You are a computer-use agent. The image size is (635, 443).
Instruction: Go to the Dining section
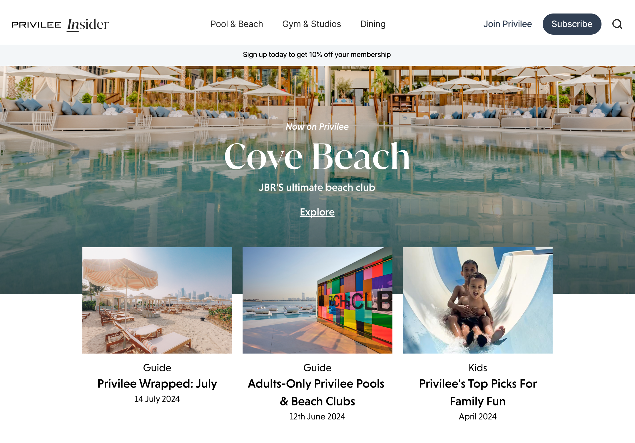pos(373,24)
